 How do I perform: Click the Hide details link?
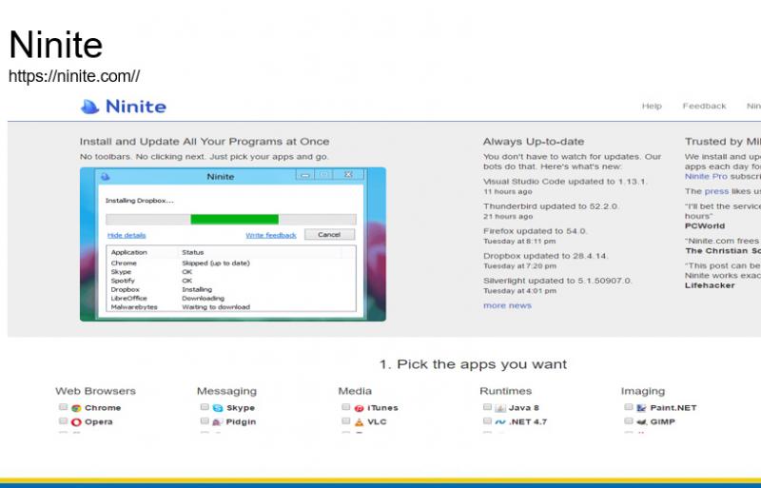(127, 235)
